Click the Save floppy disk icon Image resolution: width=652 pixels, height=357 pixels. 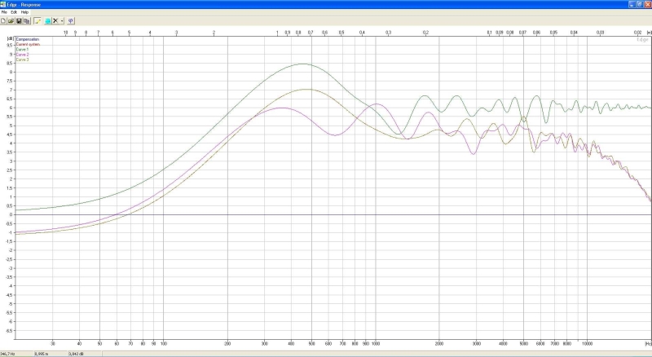point(19,20)
